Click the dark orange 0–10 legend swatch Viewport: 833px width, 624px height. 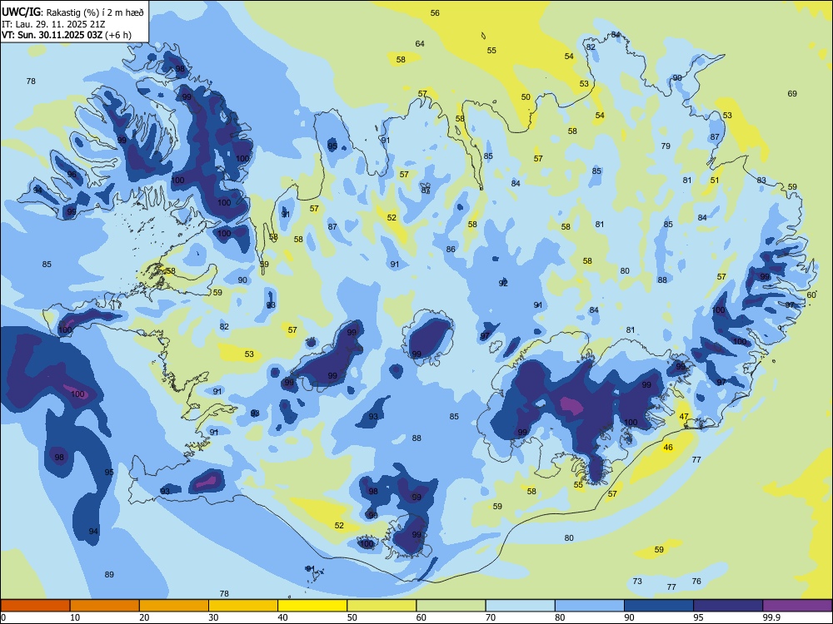click(x=35, y=606)
